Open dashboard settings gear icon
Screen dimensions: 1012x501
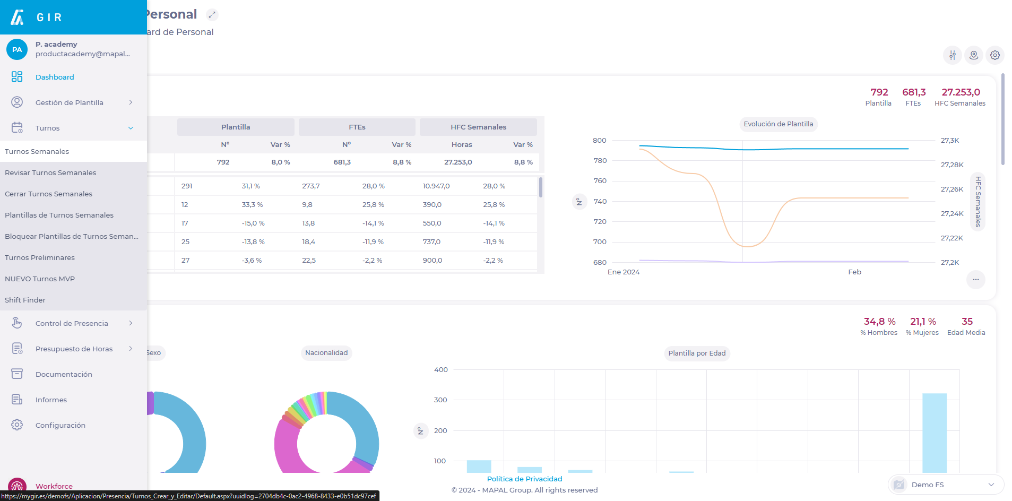995,55
